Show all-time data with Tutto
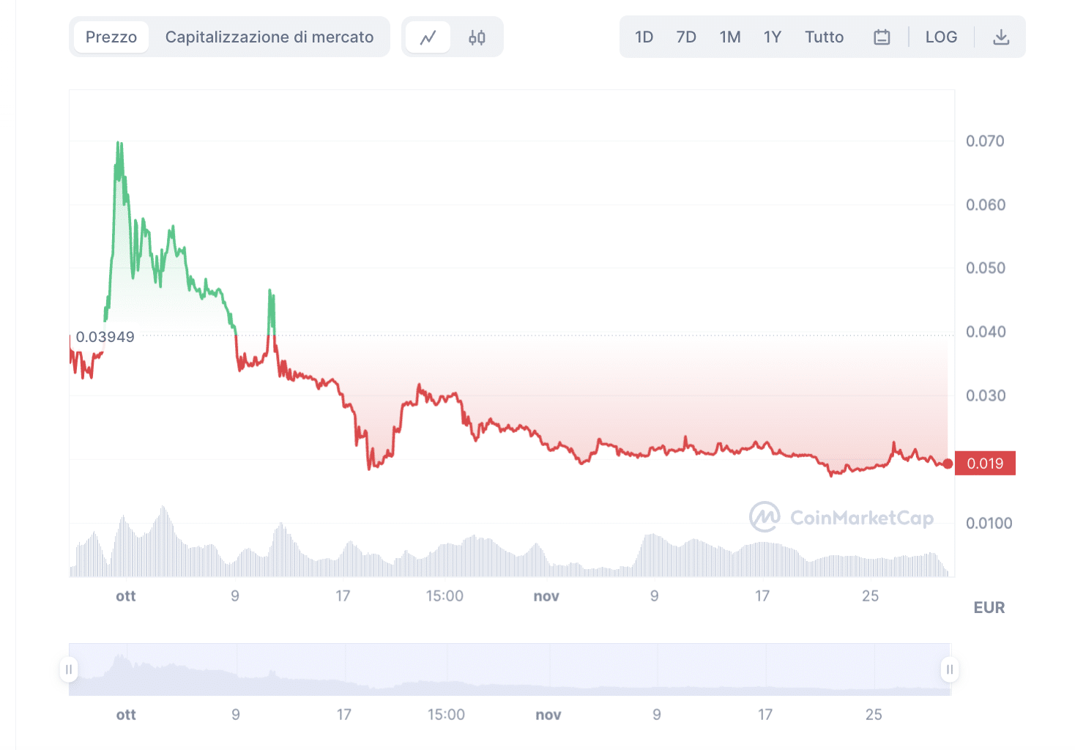The image size is (1075, 750). pyautogui.click(x=824, y=37)
